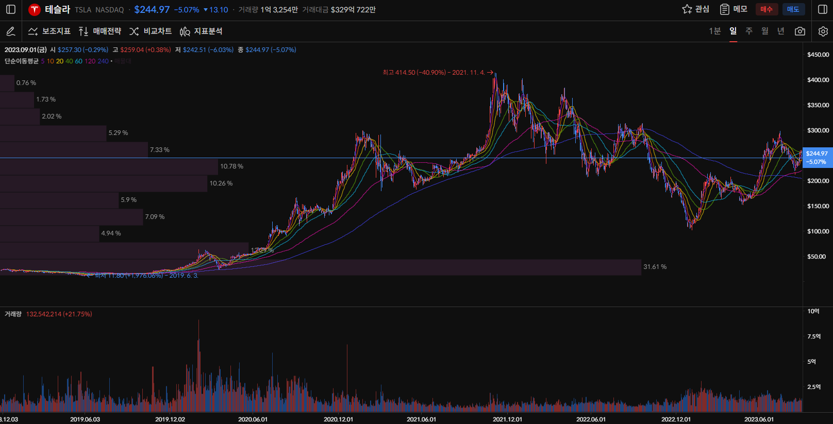The height and width of the screenshot is (424, 833).
Task: Click the 7.33 % volume profile label
Action: (160, 150)
